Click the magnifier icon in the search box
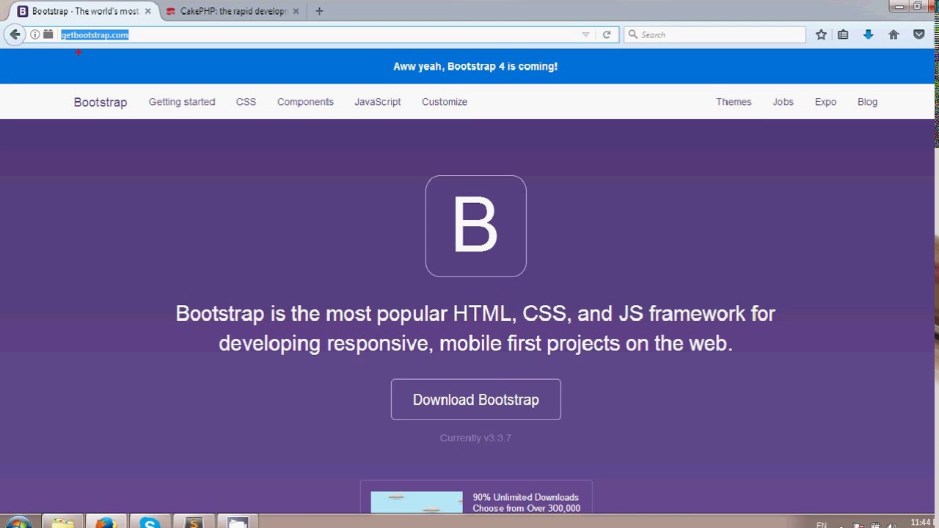The width and height of the screenshot is (939, 528). [x=633, y=34]
